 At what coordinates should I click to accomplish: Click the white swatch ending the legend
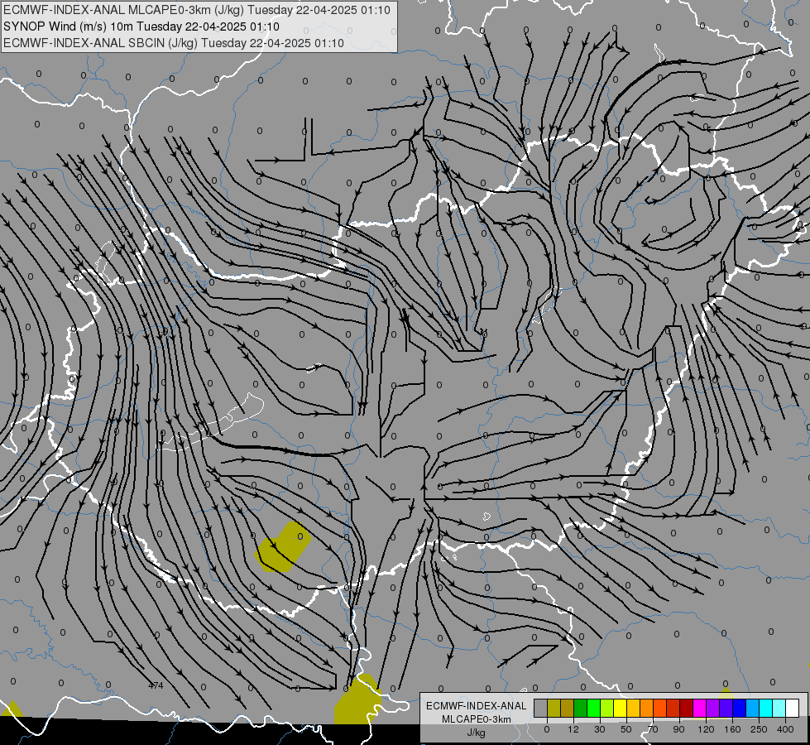[792, 708]
